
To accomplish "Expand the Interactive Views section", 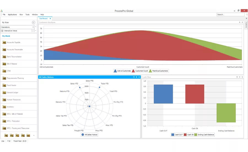I will (2, 31).
